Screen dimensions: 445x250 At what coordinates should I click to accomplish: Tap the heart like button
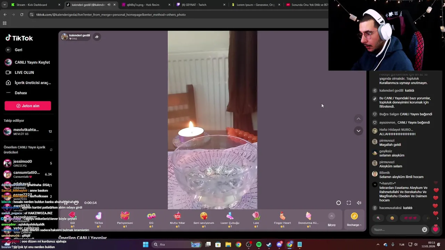[x=435, y=229]
